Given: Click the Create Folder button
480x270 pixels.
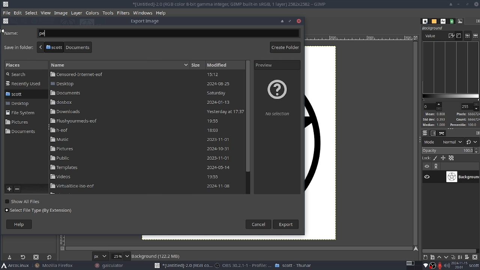Looking at the screenshot, I should 285,47.
